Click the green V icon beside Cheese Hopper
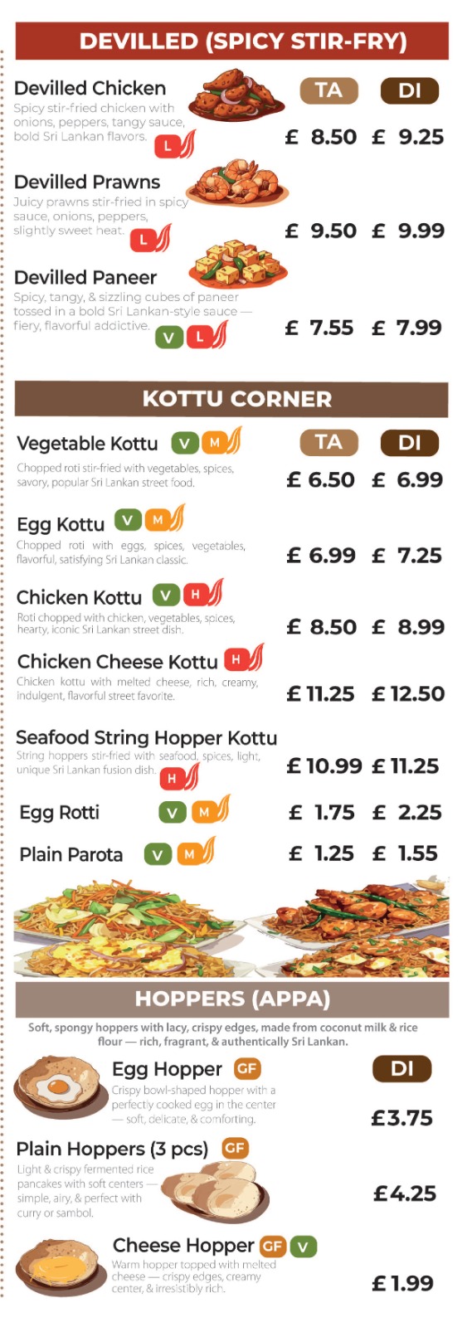 (304, 1246)
